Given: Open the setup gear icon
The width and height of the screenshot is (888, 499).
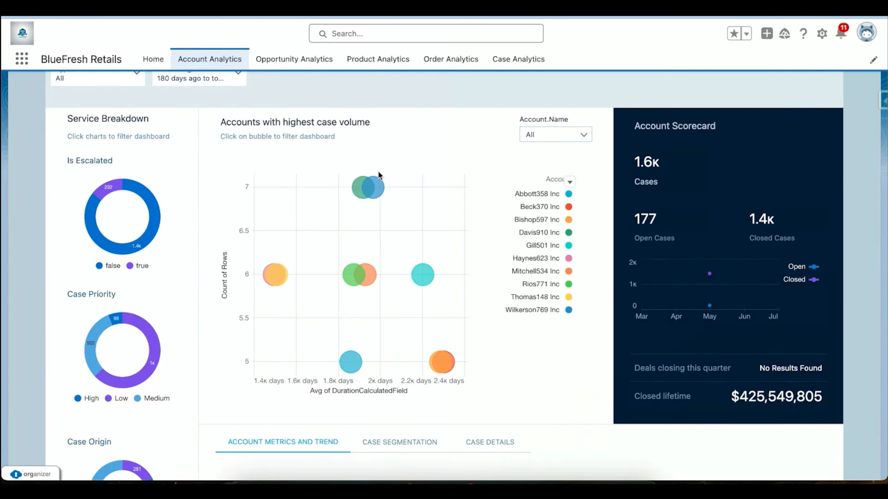Looking at the screenshot, I should pyautogui.click(x=822, y=33).
